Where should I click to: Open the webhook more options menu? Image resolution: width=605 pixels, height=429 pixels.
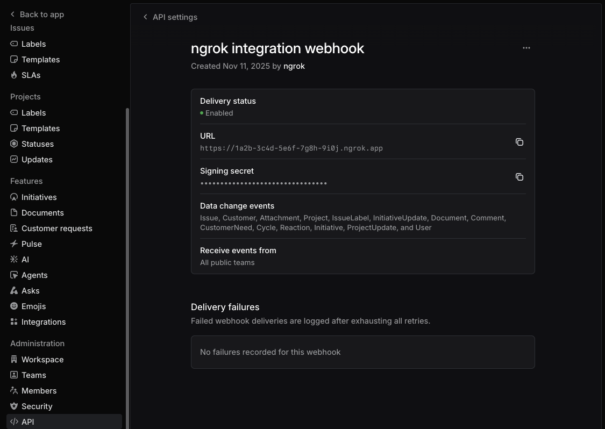click(x=526, y=48)
